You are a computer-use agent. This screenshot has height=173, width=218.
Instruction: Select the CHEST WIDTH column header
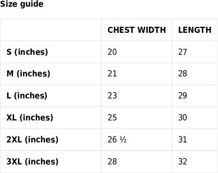[x=137, y=30]
